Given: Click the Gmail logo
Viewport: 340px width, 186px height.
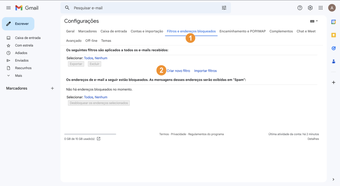Looking at the screenshot, I should pyautogui.click(x=27, y=8).
